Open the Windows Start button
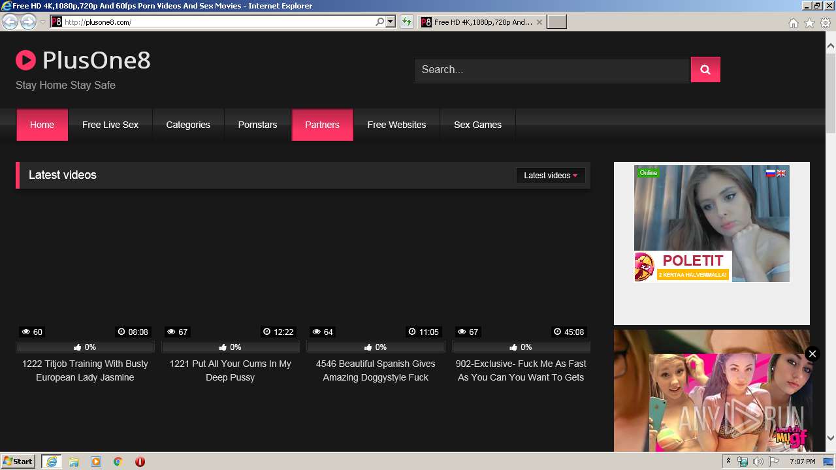The image size is (836, 470). [18, 462]
